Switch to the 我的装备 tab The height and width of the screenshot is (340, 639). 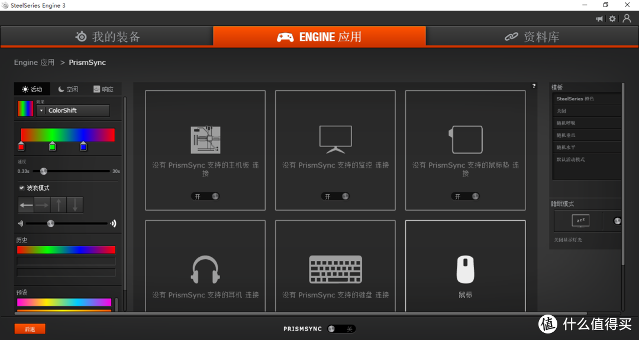pos(106,37)
